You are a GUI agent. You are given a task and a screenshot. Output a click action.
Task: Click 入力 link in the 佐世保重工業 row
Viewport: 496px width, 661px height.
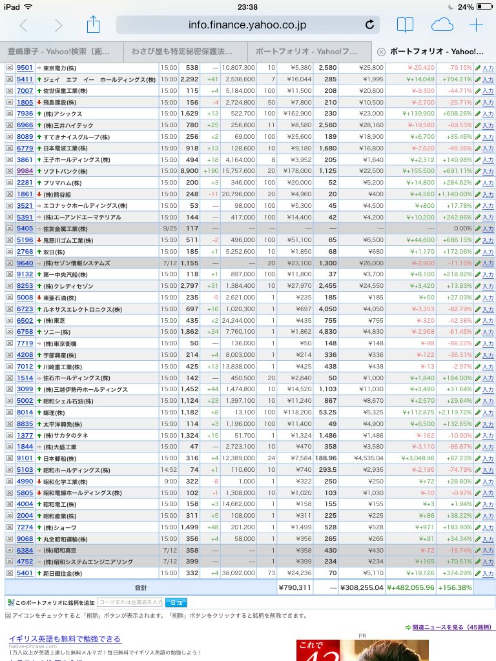488,91
